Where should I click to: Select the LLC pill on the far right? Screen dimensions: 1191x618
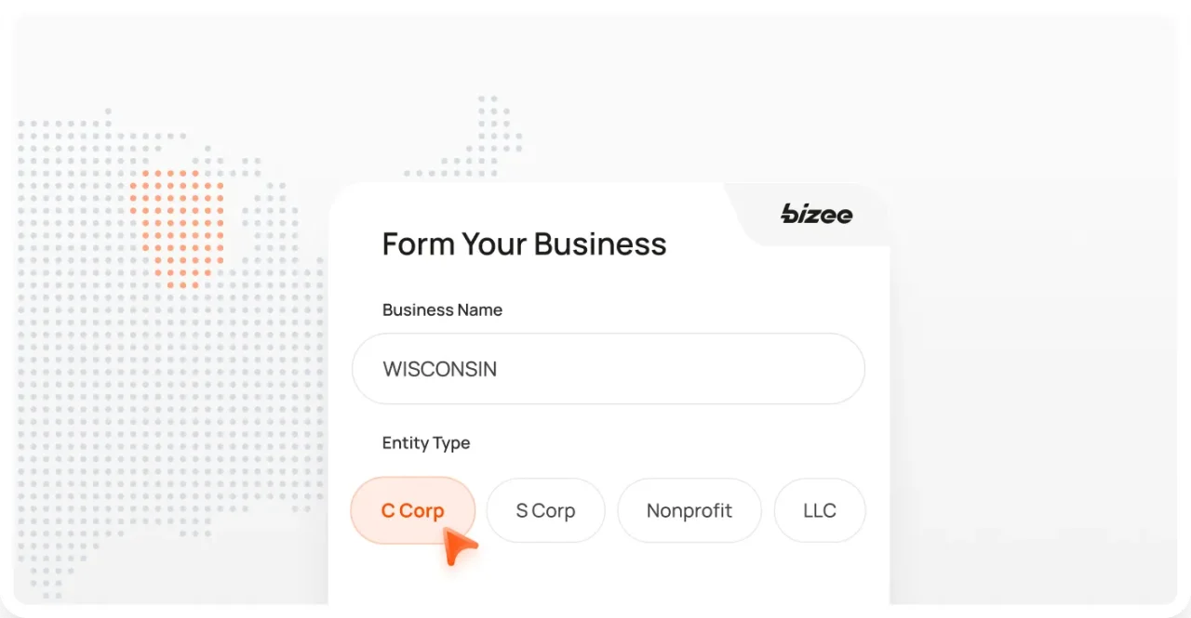point(819,510)
